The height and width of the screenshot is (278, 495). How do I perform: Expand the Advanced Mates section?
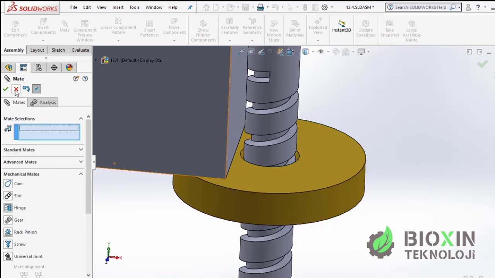(x=81, y=162)
